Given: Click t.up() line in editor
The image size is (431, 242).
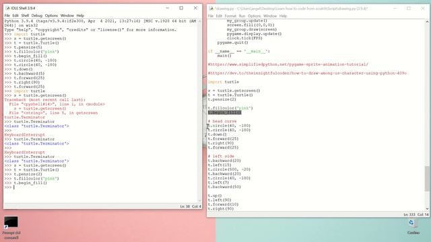Looking at the screenshot, I should point(215,196).
